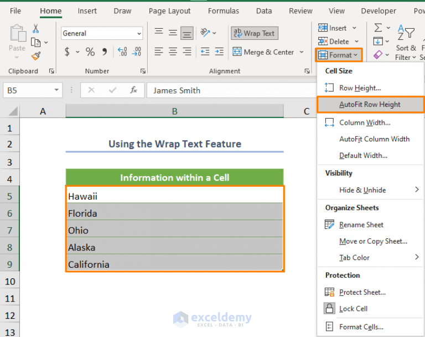Click the Insert Function fx icon
This screenshot has height=337, width=425.
click(x=133, y=90)
